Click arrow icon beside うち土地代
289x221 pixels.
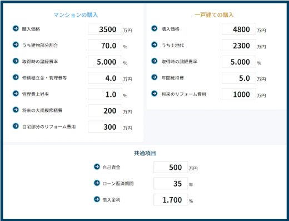(x=155, y=45)
